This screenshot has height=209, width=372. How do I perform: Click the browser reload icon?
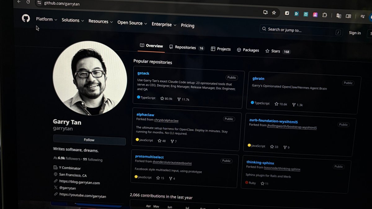click(28, 2)
